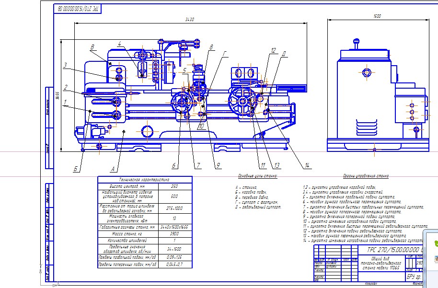Click callout number 4 above the headstock
This screenshot has width=438, height=288.
(x=119, y=44)
